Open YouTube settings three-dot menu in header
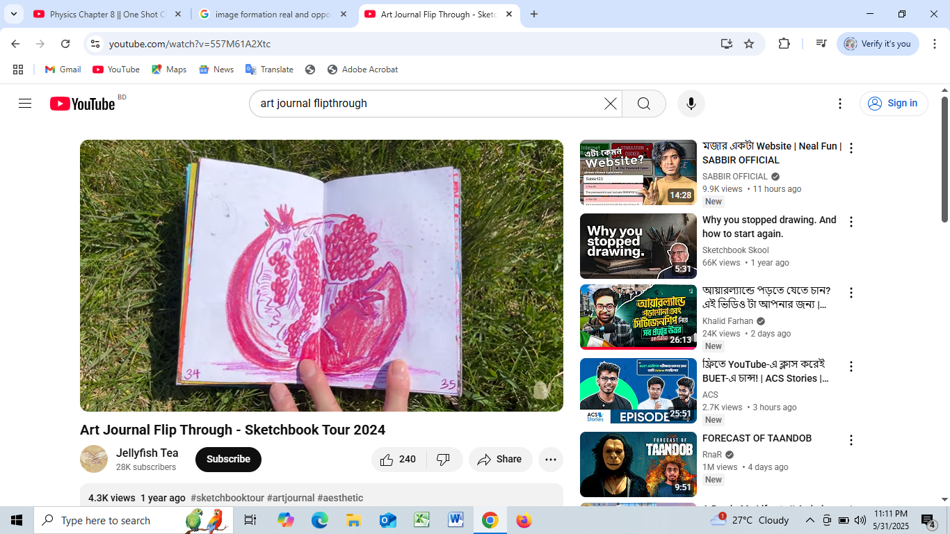The width and height of the screenshot is (950, 534). (839, 104)
